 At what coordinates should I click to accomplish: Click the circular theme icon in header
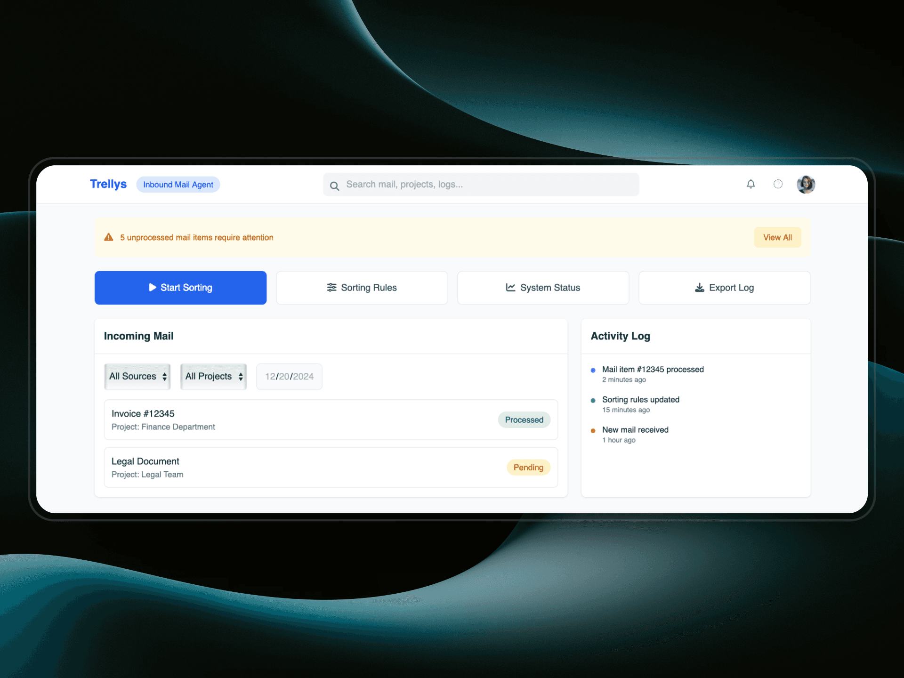pyautogui.click(x=778, y=184)
